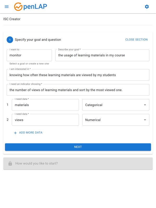The height and width of the screenshot is (208, 156).
Task: Click the ISC Creator page title
Action: coord(12,19)
